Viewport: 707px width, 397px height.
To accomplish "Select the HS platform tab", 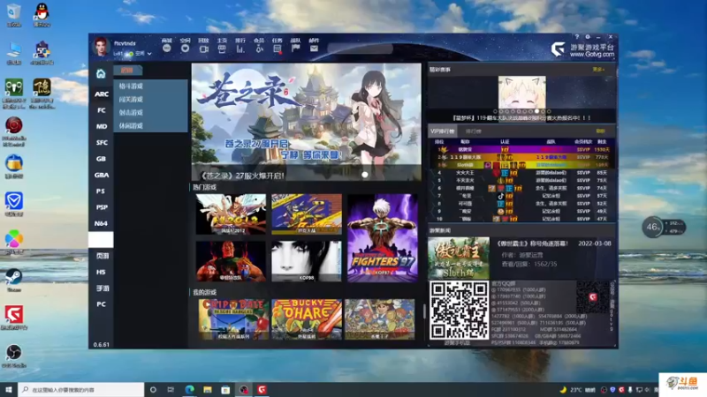I will point(101,272).
